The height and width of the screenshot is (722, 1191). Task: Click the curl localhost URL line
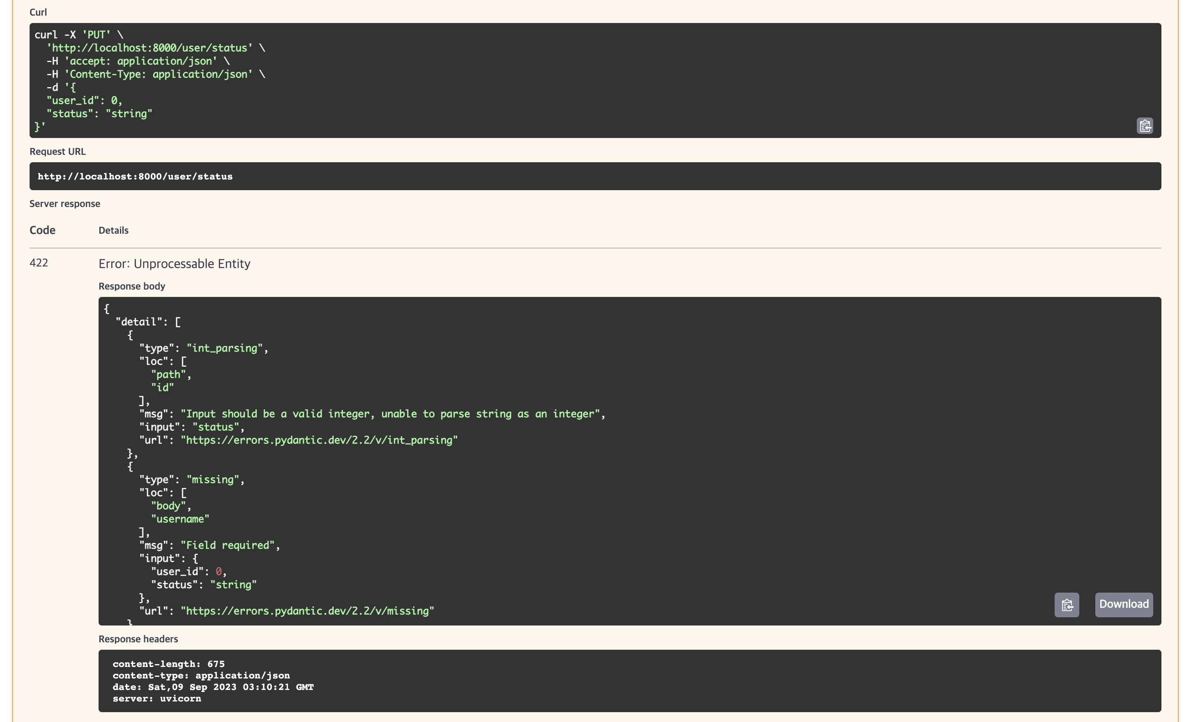coord(150,48)
